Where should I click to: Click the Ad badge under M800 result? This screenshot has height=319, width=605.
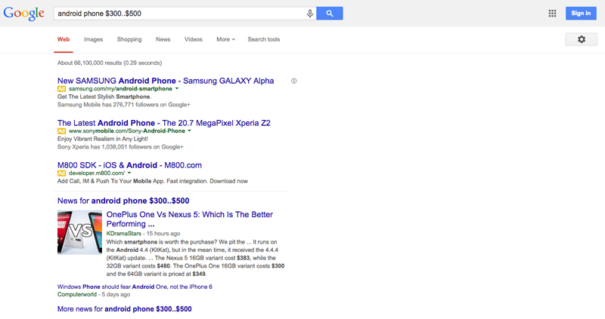tap(62, 173)
